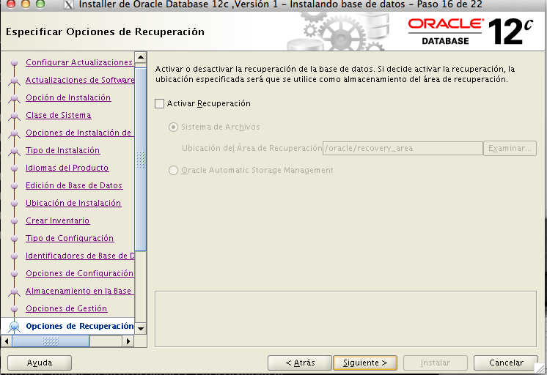Click step node icon beside Actualizaciones de Software
The image size is (547, 375).
[15, 81]
